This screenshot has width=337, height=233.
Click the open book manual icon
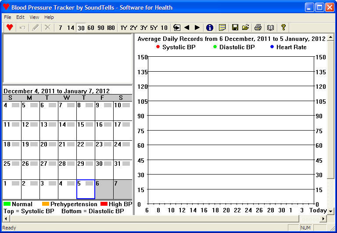pos(270,28)
